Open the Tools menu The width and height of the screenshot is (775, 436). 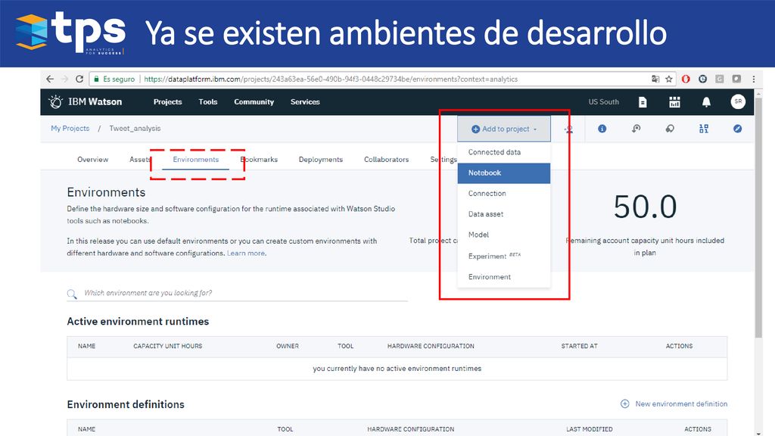(208, 102)
